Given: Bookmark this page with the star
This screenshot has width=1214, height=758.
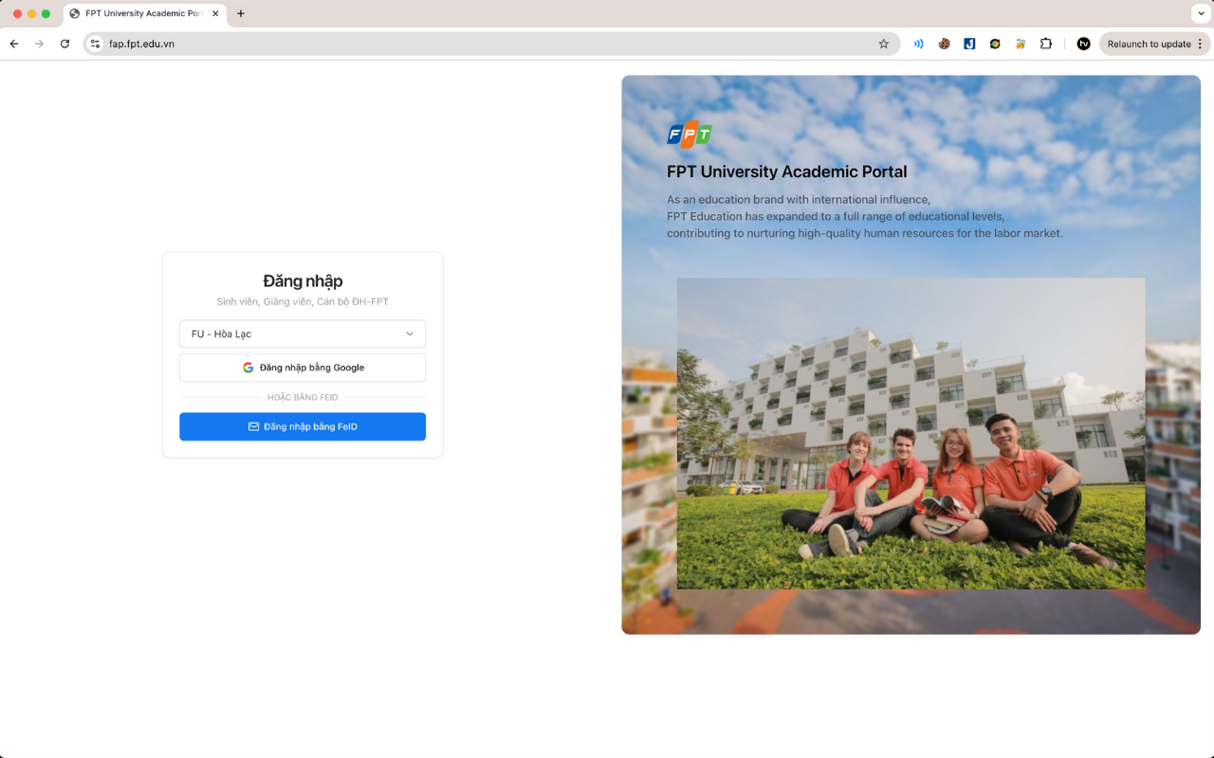Looking at the screenshot, I should coord(884,44).
